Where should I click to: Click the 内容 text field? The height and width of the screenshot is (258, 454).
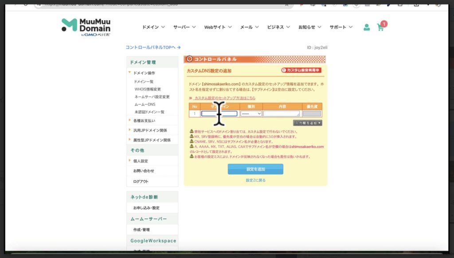pos(282,114)
